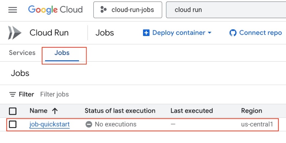
Task: Click the Filter list icon
Action: click(13, 95)
